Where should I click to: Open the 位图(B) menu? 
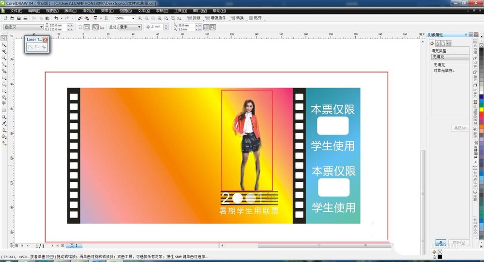(125, 10)
